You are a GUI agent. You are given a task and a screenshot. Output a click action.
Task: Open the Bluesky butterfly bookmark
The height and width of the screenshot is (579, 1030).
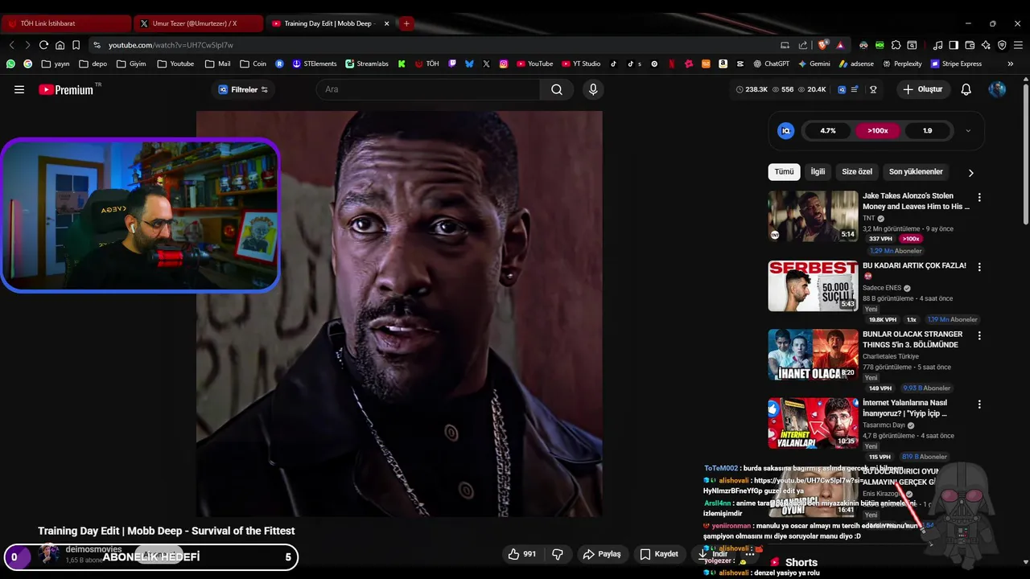tap(469, 64)
